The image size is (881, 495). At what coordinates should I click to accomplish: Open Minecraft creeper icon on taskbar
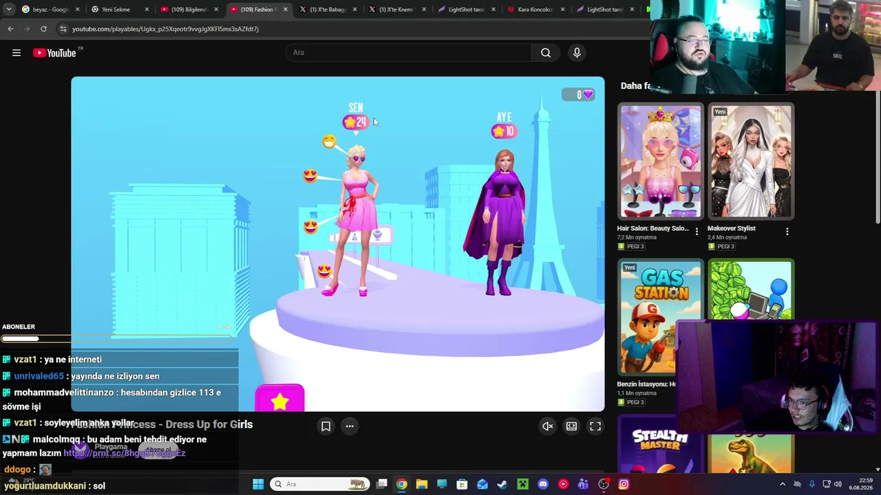(522, 484)
